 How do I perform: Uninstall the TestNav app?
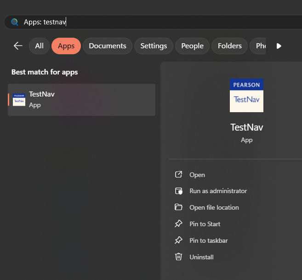201,257
